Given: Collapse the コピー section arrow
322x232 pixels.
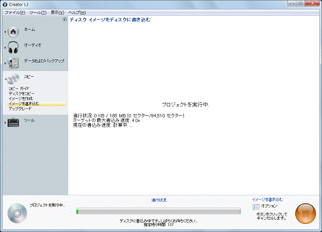Looking at the screenshot, I should tap(5, 79).
